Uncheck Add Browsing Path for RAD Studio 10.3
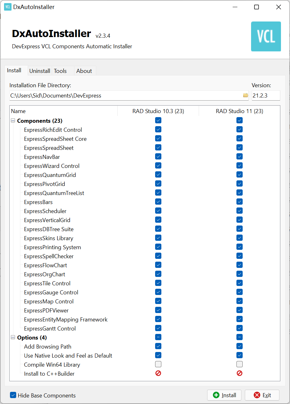The width and height of the screenshot is (290, 404). 158,346
